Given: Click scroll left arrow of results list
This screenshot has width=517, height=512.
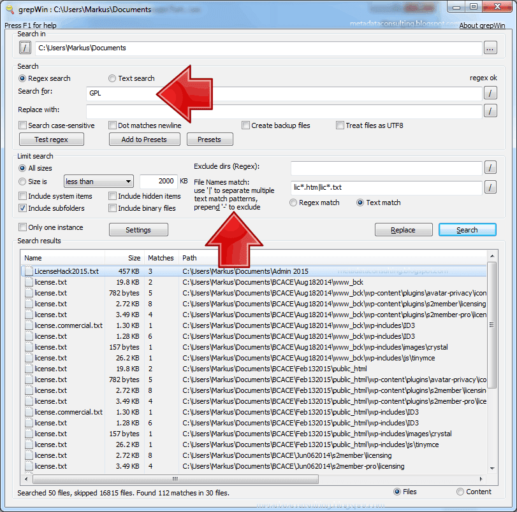Looking at the screenshot, I should pos(26,479).
